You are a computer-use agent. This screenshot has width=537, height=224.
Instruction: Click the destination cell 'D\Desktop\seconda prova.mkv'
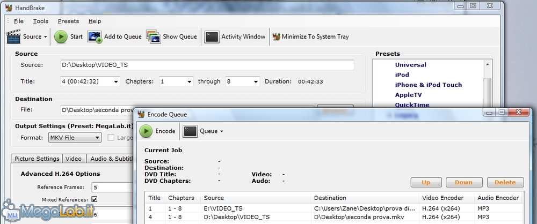point(359,217)
